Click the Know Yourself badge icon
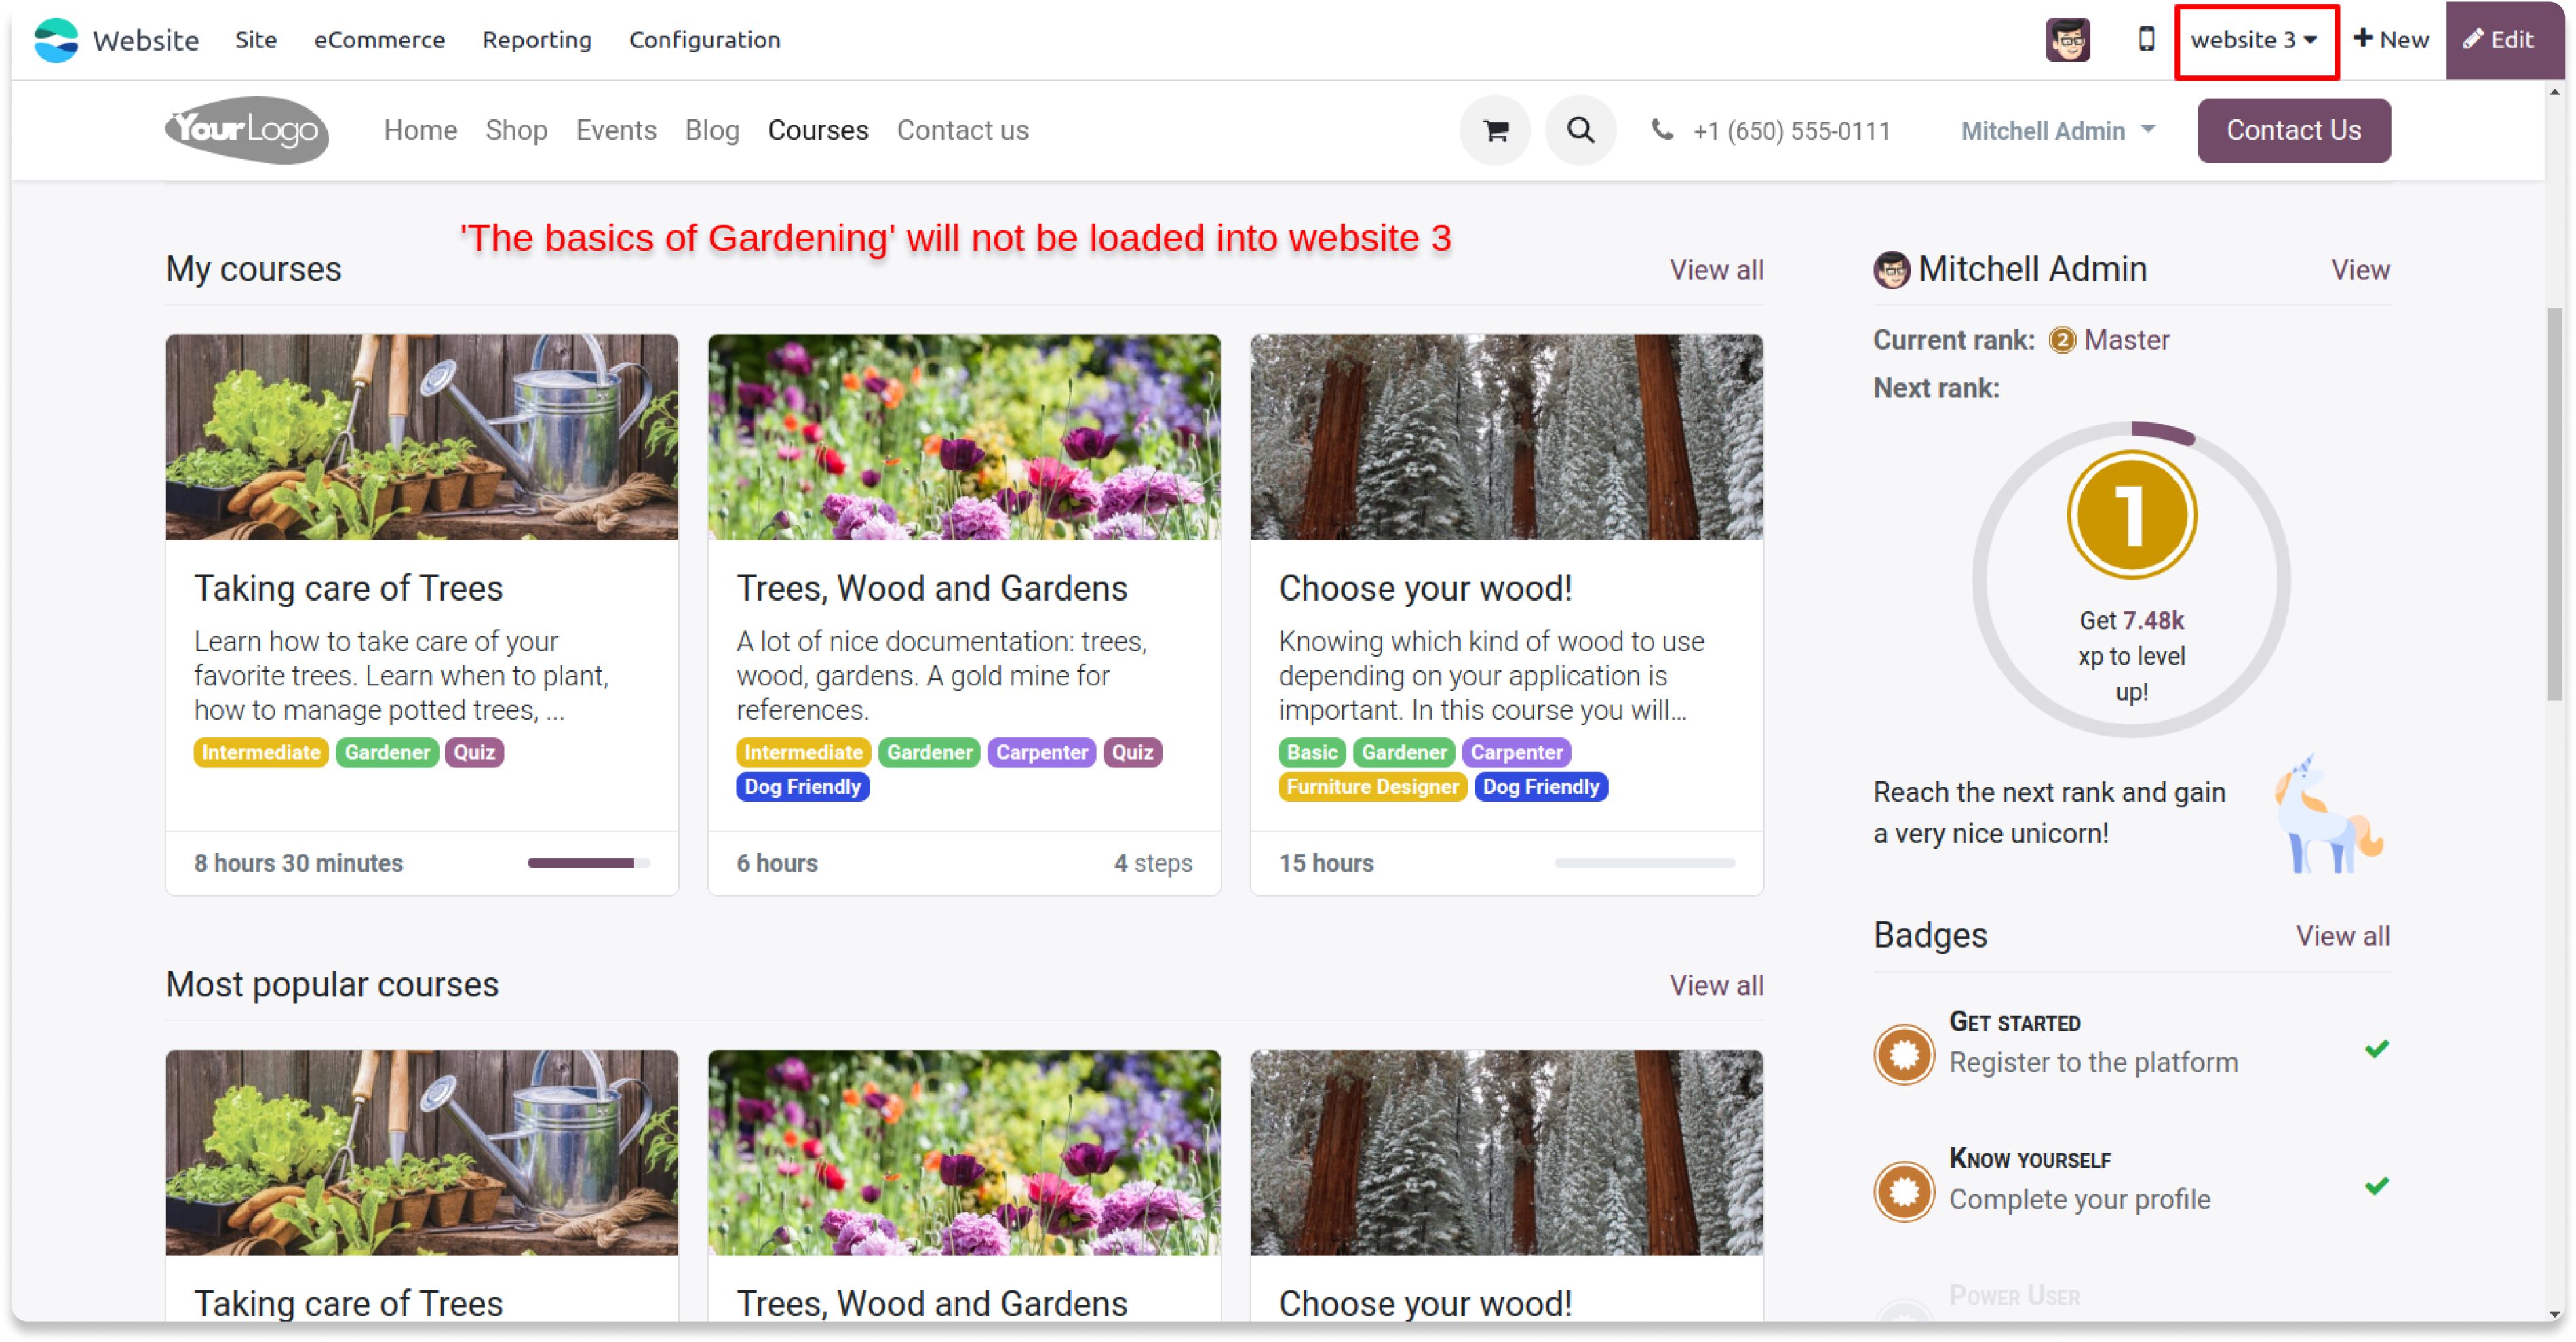The height and width of the screenshot is (1342, 2576). pyautogui.click(x=1904, y=1191)
